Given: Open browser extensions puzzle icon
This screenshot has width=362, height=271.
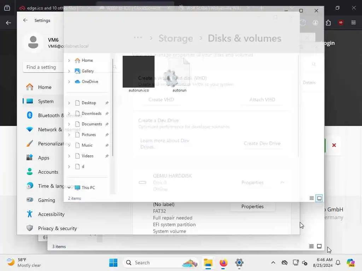Looking at the screenshot, I should click(328, 23).
